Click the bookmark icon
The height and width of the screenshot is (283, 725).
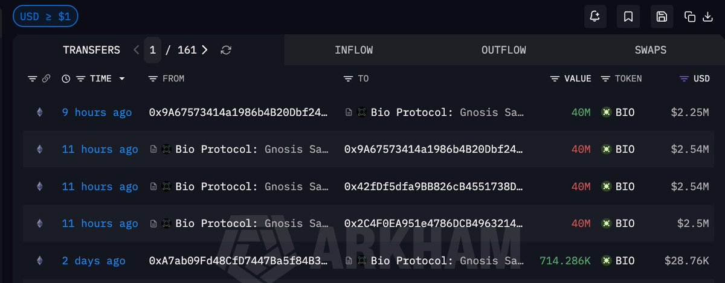(x=628, y=16)
